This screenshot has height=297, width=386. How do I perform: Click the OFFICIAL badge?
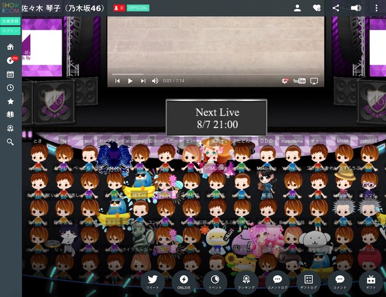[x=138, y=8]
